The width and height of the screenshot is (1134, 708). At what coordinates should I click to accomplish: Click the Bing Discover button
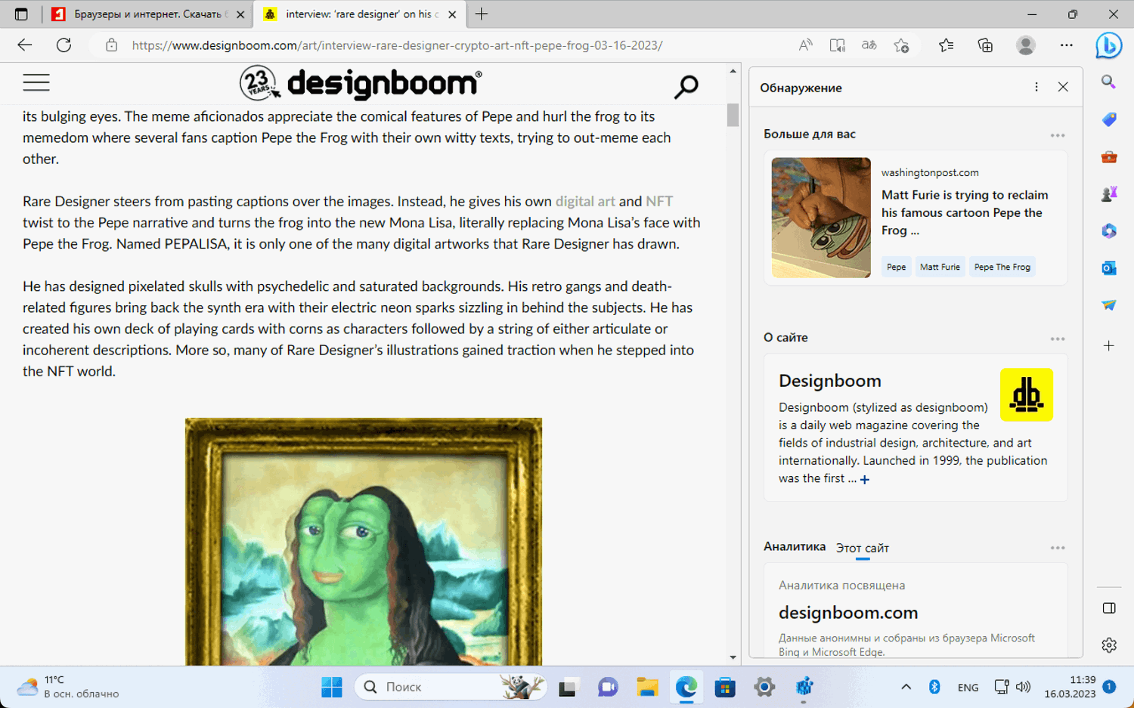pyautogui.click(x=1108, y=46)
